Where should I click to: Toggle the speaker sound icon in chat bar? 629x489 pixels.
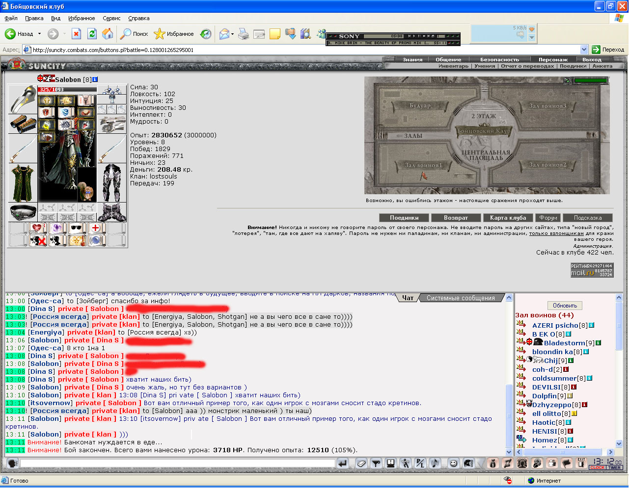tap(435, 463)
